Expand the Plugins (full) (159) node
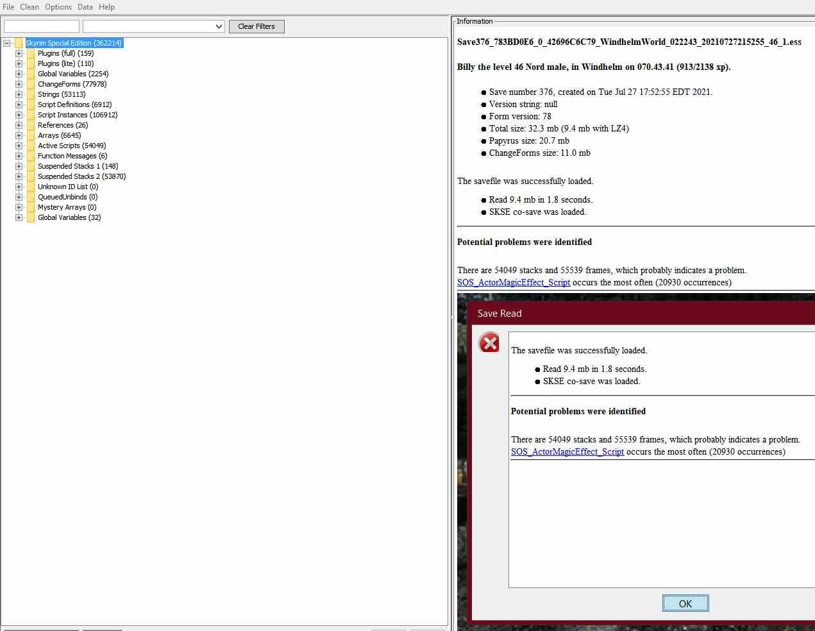815x631 pixels. pos(19,53)
